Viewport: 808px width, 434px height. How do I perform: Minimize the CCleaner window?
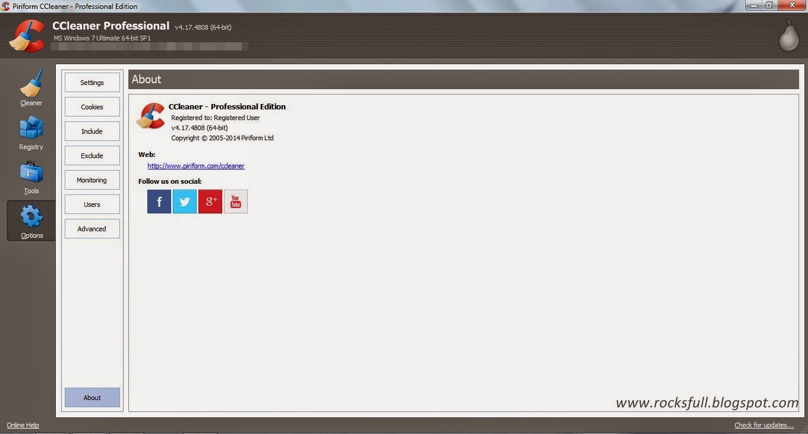tap(755, 5)
